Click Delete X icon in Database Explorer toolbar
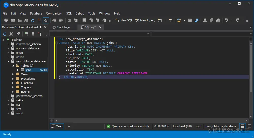 11,34
